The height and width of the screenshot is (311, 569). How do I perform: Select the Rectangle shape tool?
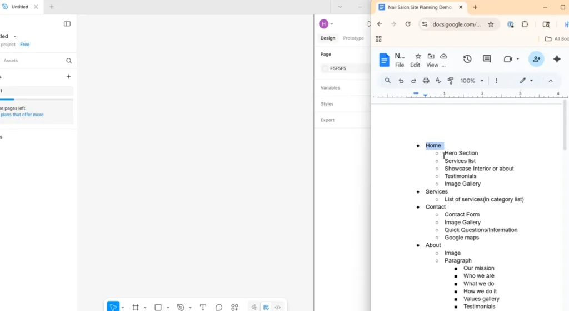point(158,307)
